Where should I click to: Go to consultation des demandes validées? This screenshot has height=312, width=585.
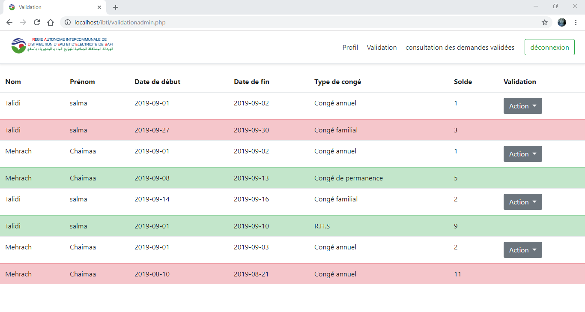pos(460,47)
